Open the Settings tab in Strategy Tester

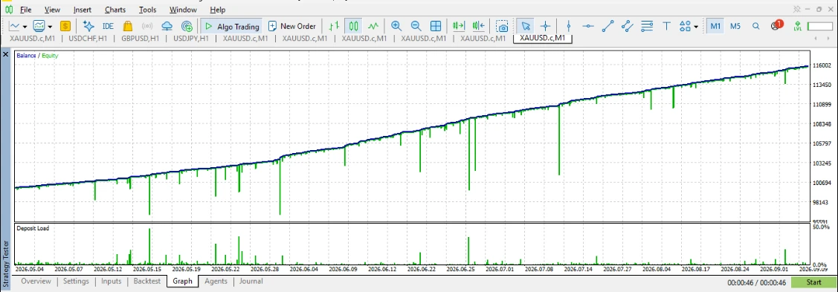76,282
